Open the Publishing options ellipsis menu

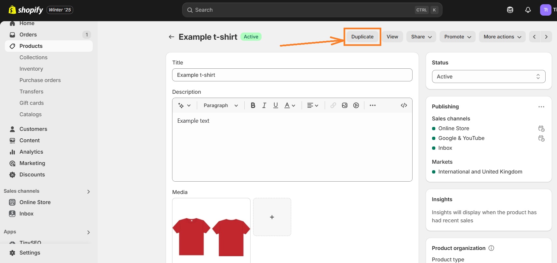point(541,107)
